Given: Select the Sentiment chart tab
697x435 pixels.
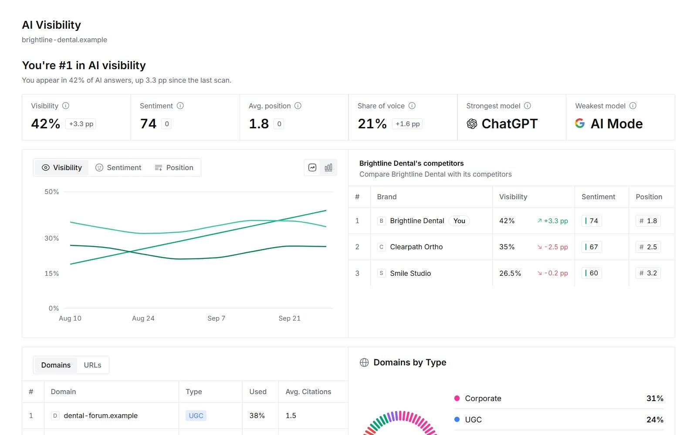Looking at the screenshot, I should point(118,167).
